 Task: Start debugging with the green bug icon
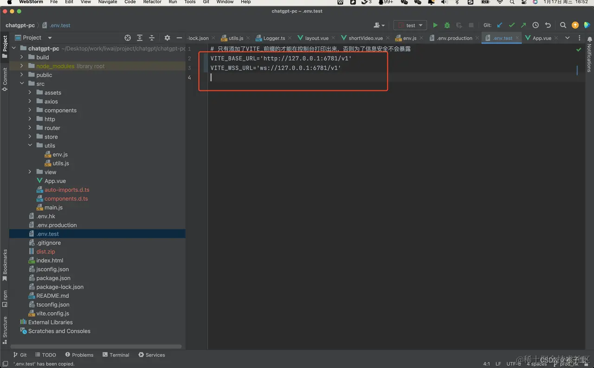click(447, 25)
